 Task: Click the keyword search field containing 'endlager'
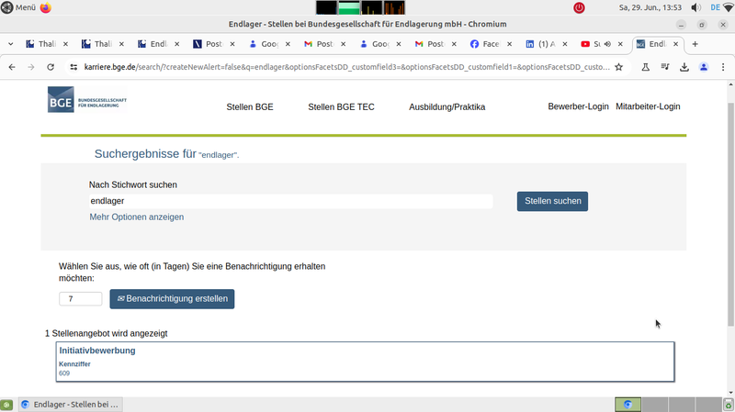click(290, 201)
